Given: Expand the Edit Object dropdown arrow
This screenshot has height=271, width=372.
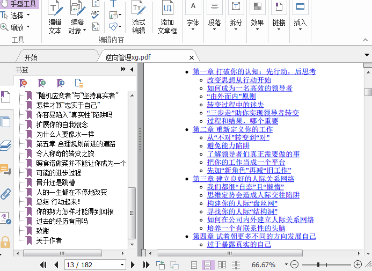Looking at the screenshot, I should [85, 31].
